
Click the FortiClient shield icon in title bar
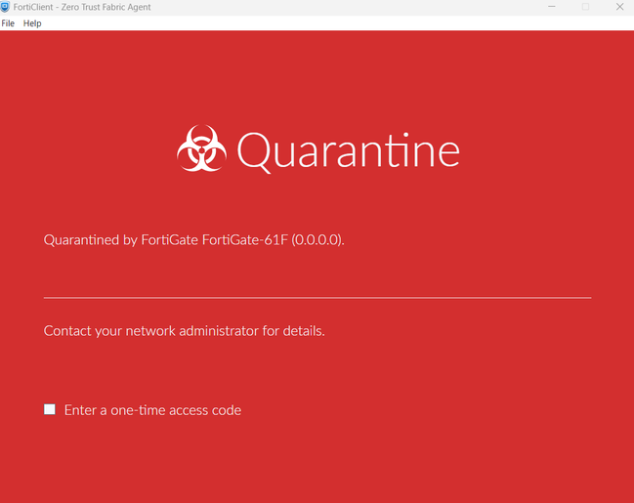click(x=5, y=7)
